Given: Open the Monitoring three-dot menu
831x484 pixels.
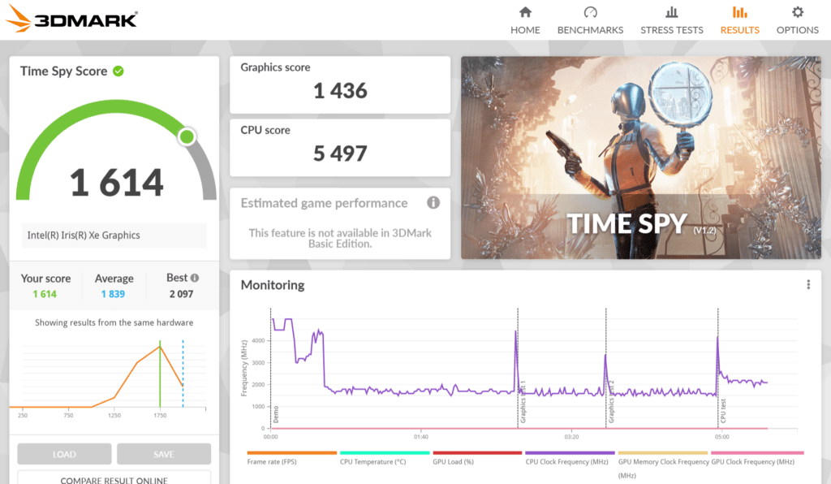Looking at the screenshot, I should [808, 285].
